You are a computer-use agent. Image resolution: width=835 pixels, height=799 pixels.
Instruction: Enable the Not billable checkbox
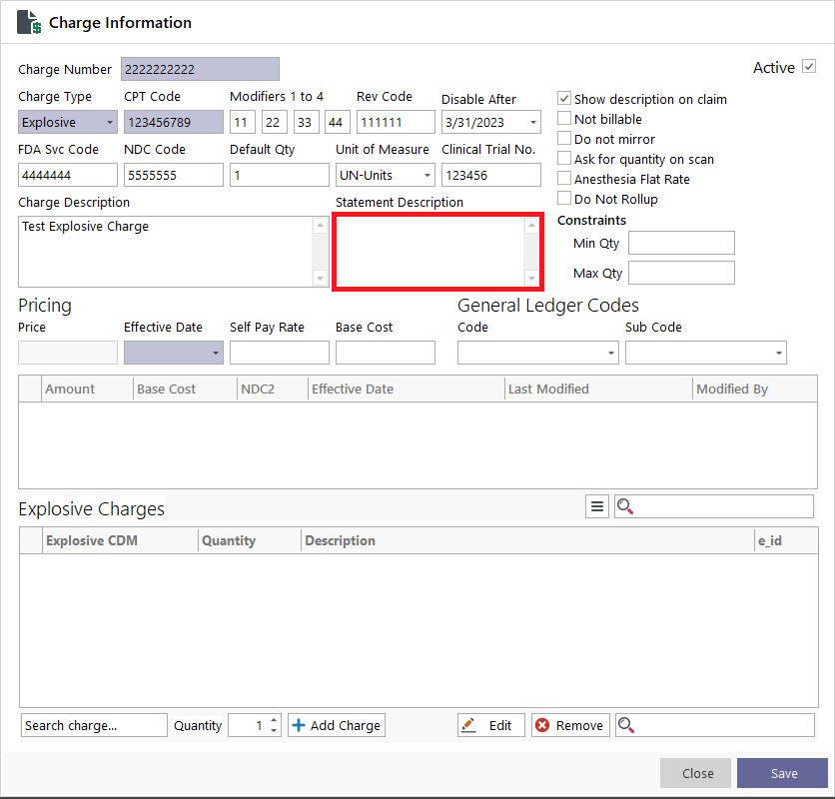pos(564,118)
